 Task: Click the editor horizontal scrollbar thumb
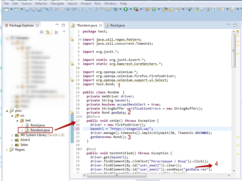point(117,175)
